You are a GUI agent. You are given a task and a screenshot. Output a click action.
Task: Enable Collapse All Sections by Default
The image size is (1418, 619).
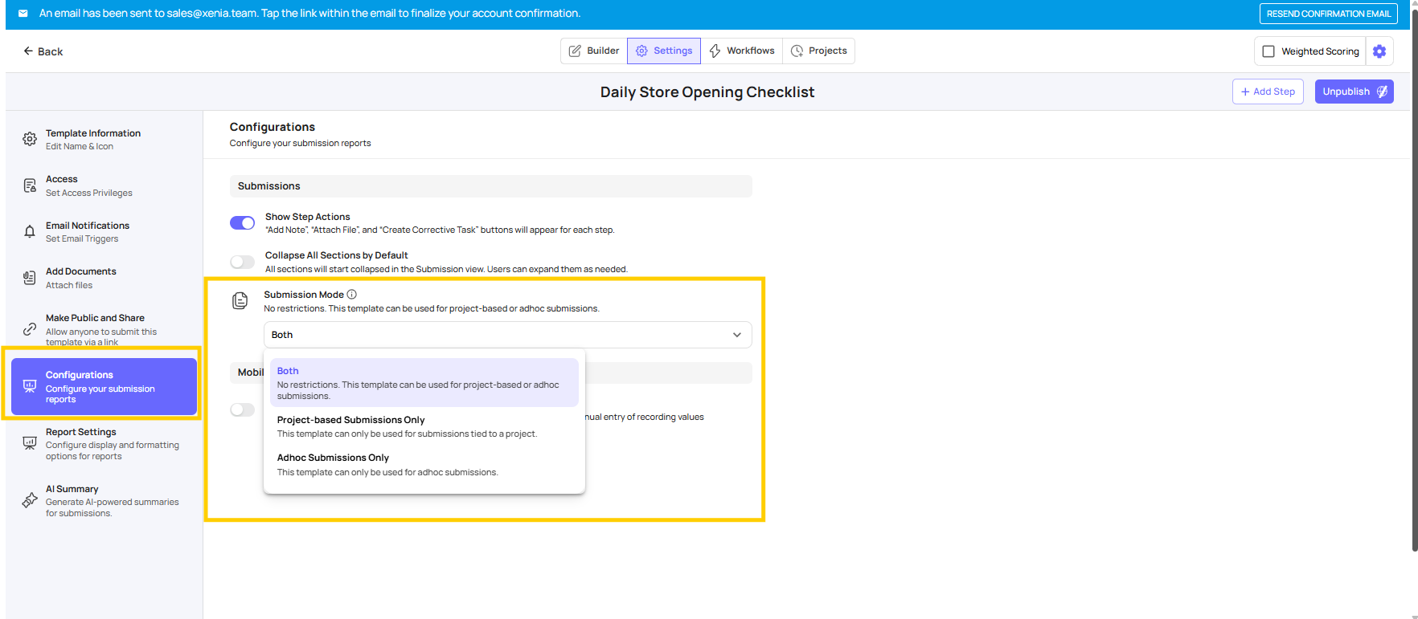[242, 262]
